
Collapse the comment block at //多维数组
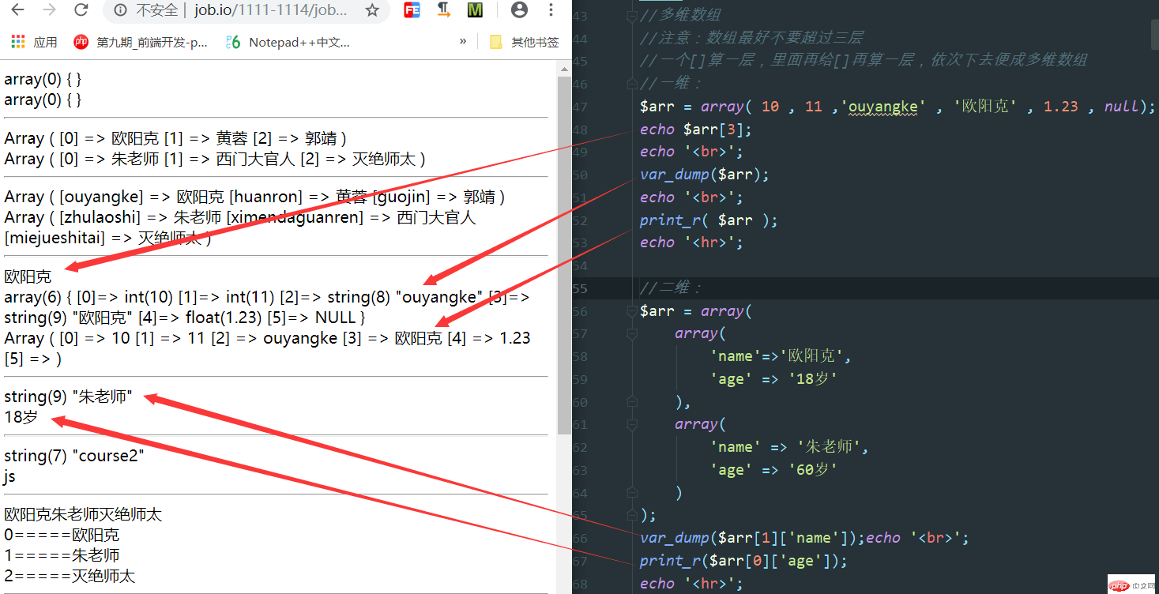tap(631, 15)
